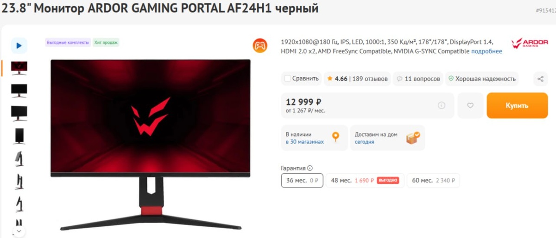Open the share icon
Image resolution: width=556 pixels, height=238 pixels.
tap(540, 79)
